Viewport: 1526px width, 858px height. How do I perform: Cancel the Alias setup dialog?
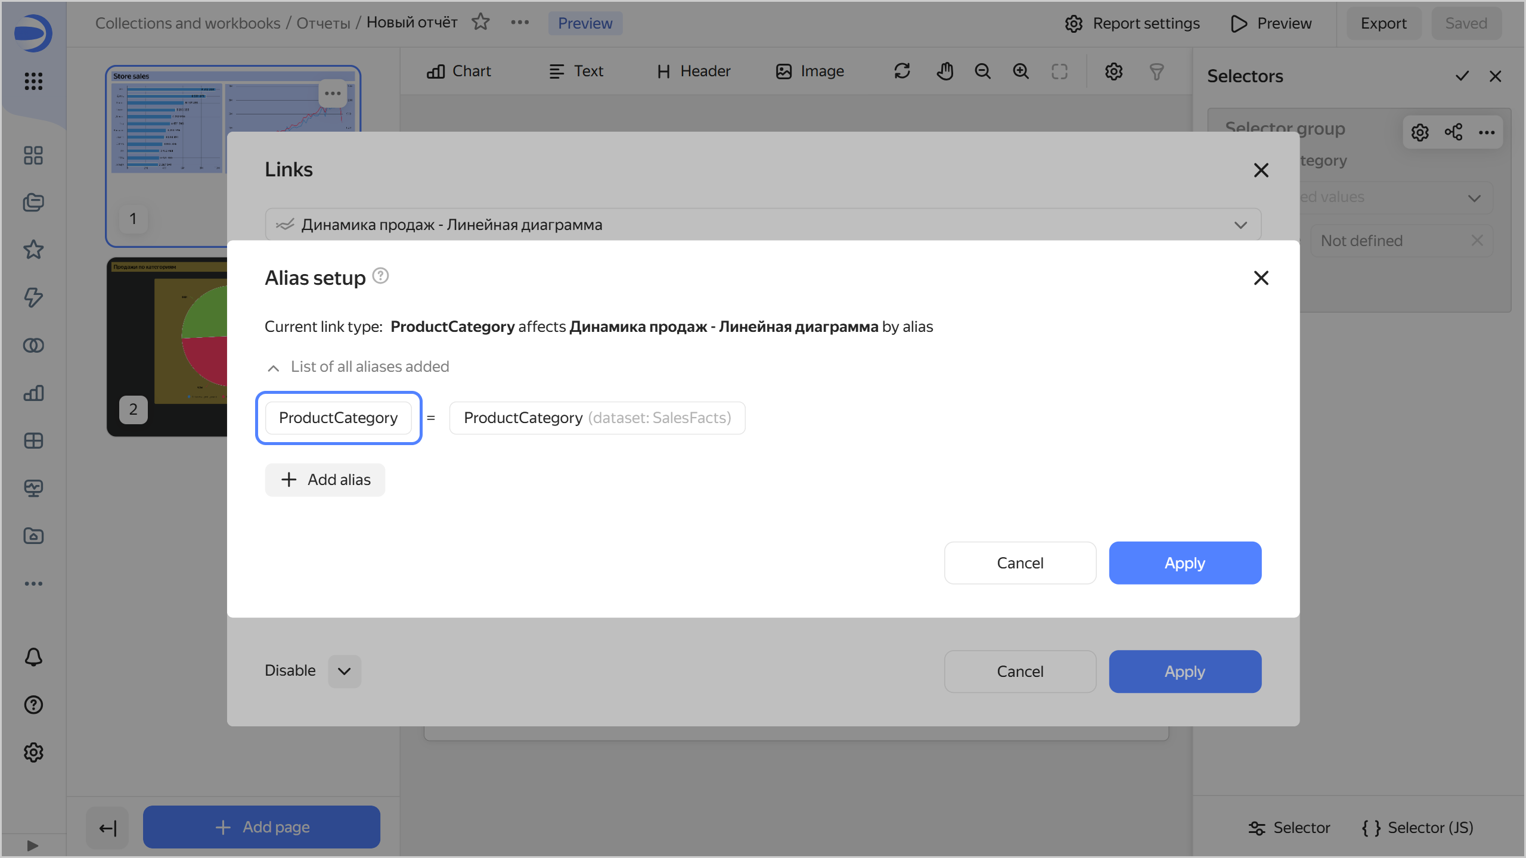[x=1019, y=563]
